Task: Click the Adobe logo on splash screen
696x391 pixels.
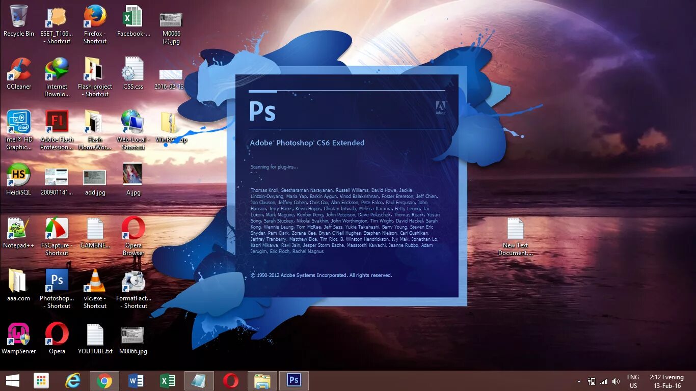Action: click(441, 107)
